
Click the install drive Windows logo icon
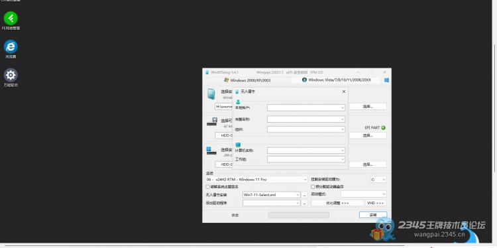click(x=211, y=151)
